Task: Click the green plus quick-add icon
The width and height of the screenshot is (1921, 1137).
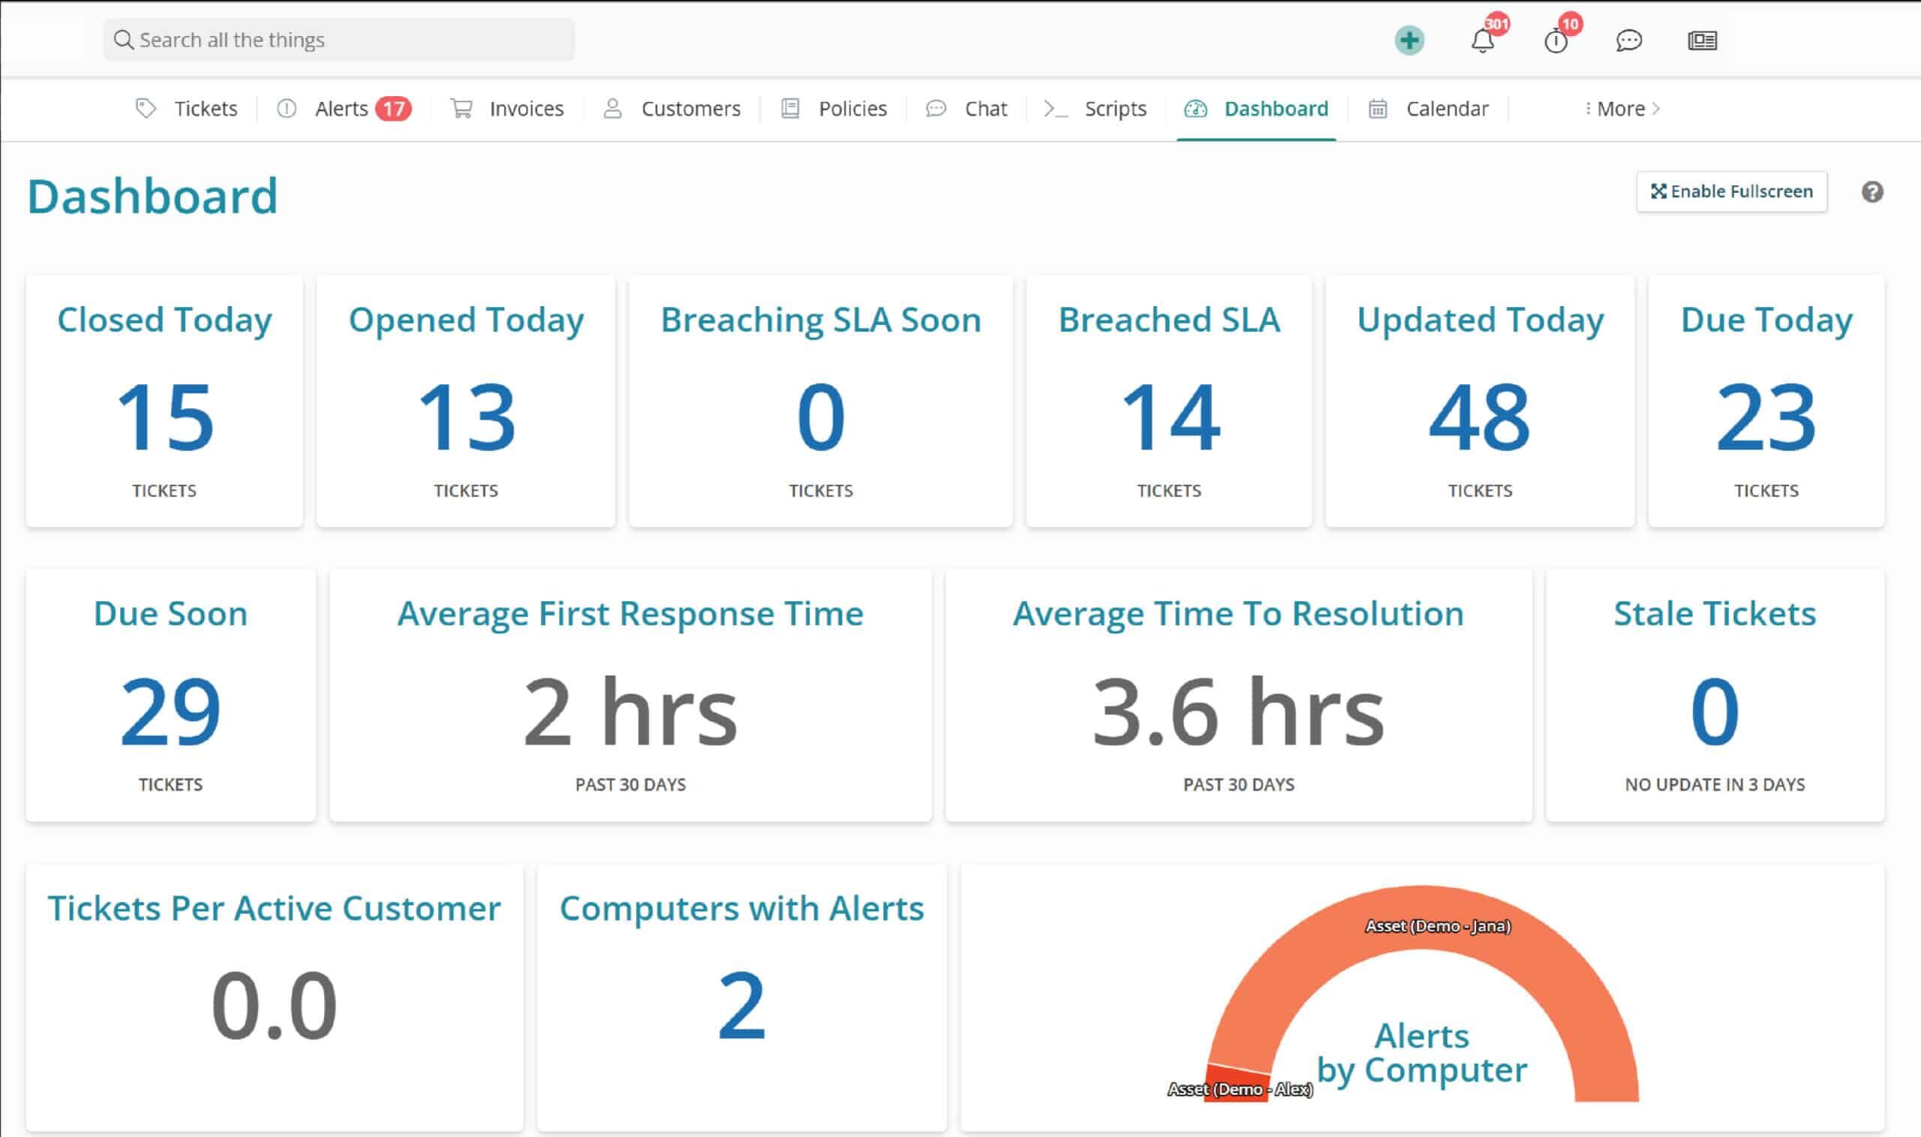Action: (1408, 40)
